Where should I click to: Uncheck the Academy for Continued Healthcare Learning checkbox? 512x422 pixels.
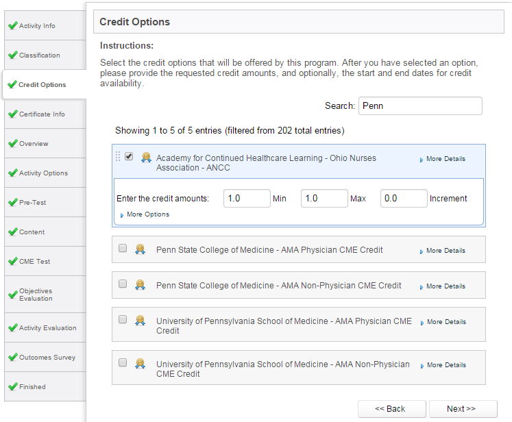point(129,156)
